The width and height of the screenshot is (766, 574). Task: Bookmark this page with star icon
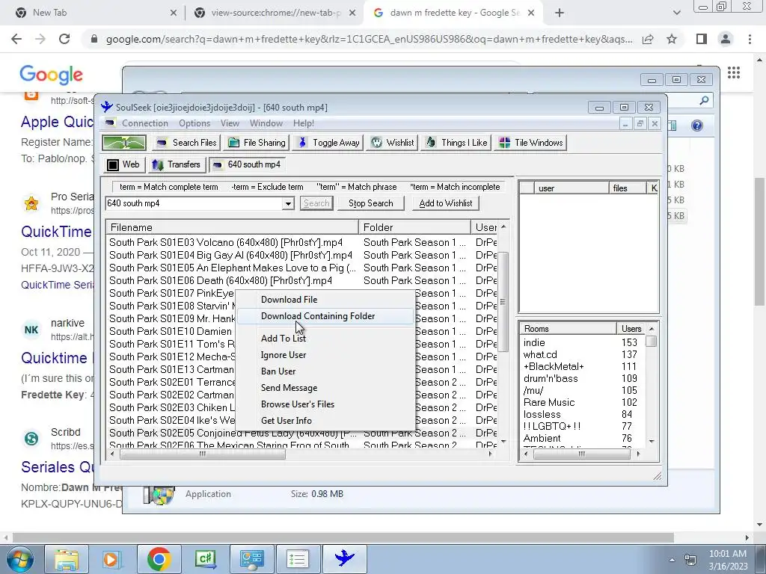[x=672, y=39]
